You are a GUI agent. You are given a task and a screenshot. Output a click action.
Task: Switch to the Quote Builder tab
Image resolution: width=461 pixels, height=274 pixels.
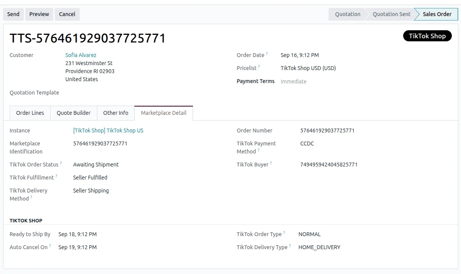(74, 113)
